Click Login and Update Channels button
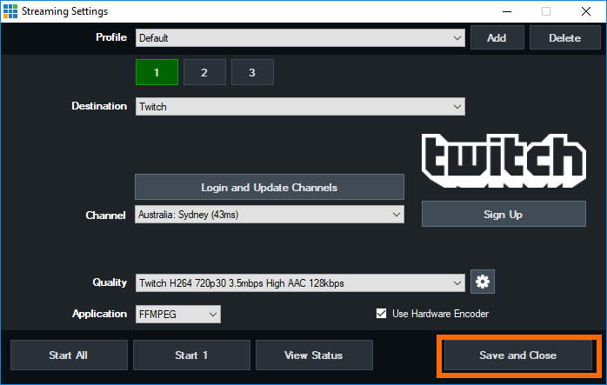Screen dimensions: 607x385 click(x=270, y=187)
